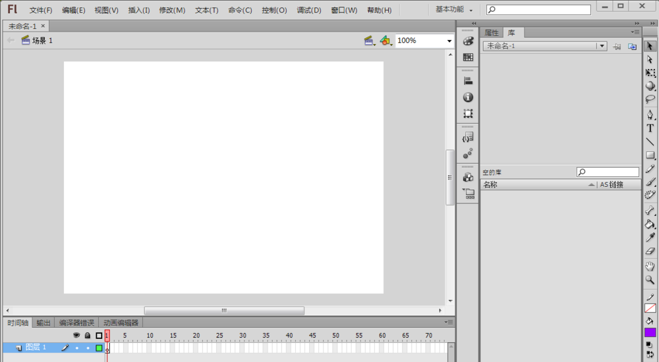Select the Subselection tool
The image size is (659, 362).
650,59
